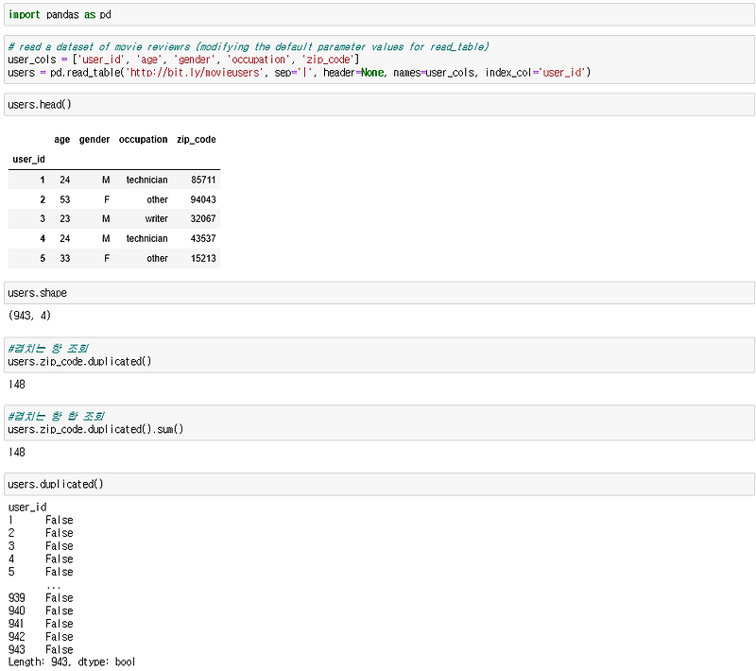Click zip code cell '43537'
Image resolution: width=756 pixels, height=671 pixels.
click(x=203, y=238)
